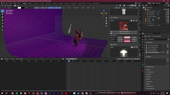Open the Render menu
The width and height of the screenshot is (170, 95).
(x=10, y=3)
